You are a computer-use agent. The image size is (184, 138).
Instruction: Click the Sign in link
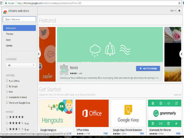pyautogui.click(x=173, y=11)
